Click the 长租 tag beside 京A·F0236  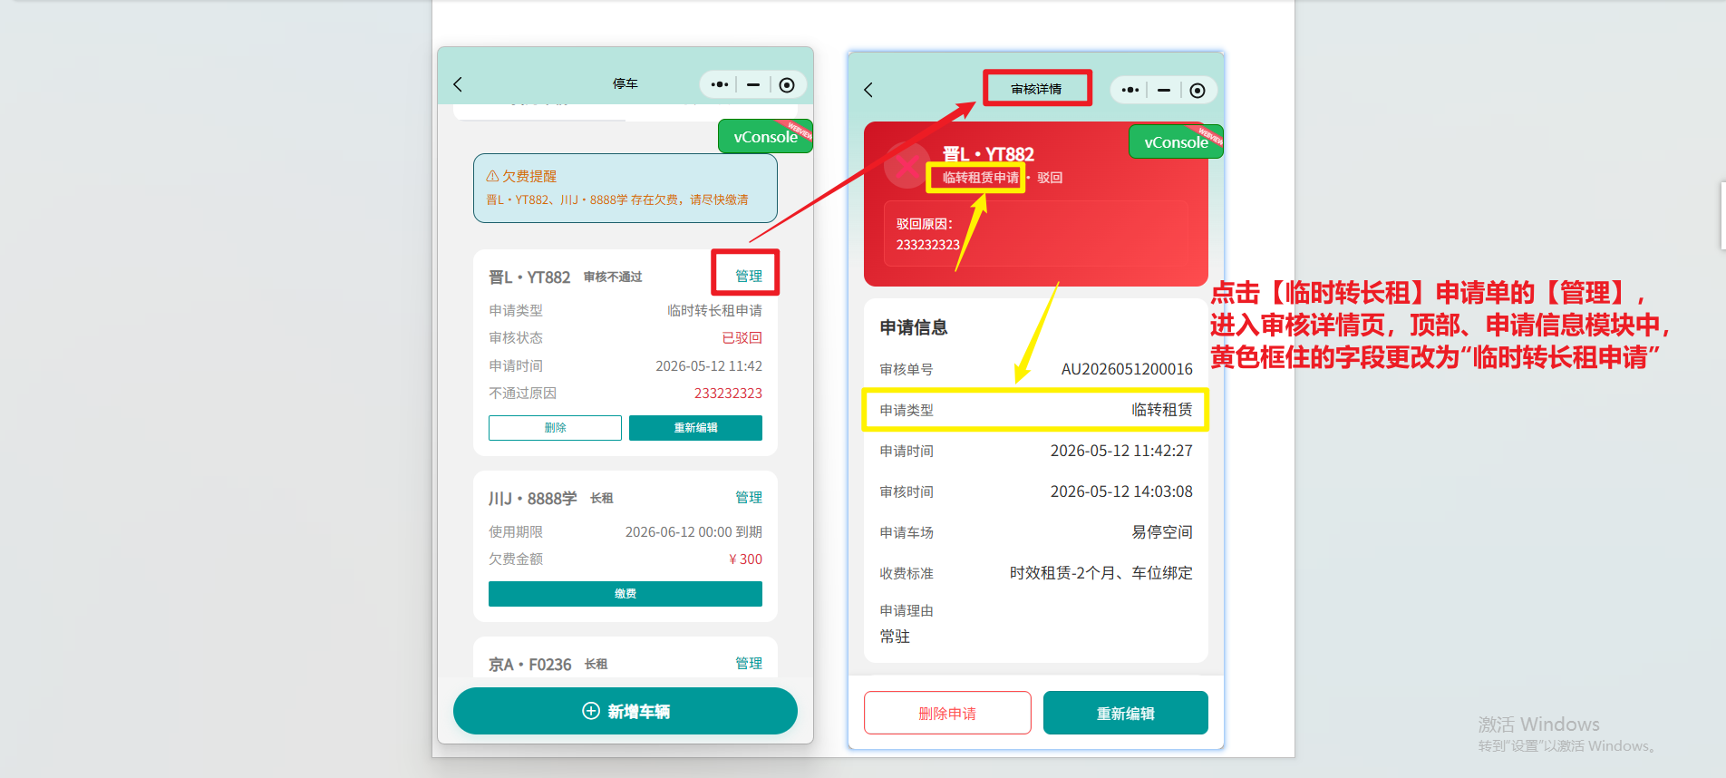pos(596,664)
